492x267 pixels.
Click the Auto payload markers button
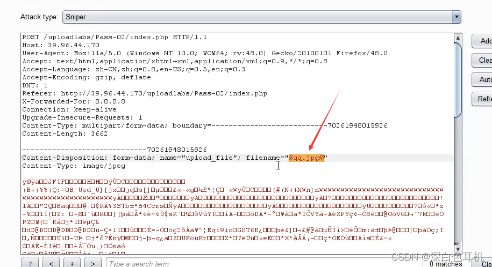click(x=482, y=80)
